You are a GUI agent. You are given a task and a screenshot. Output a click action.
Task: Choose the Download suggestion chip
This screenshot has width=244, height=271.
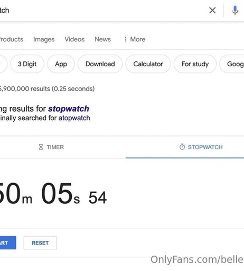(x=100, y=64)
